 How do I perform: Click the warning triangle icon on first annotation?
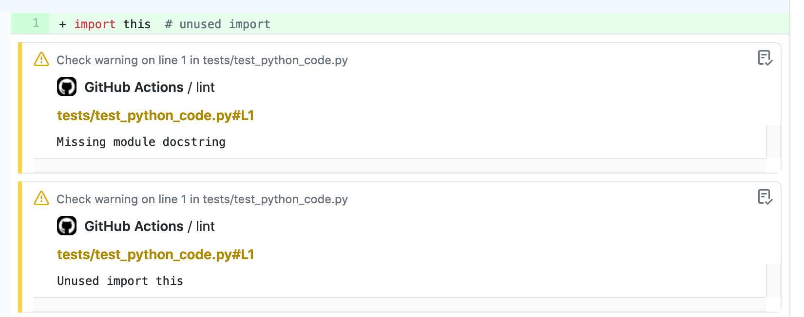[41, 59]
